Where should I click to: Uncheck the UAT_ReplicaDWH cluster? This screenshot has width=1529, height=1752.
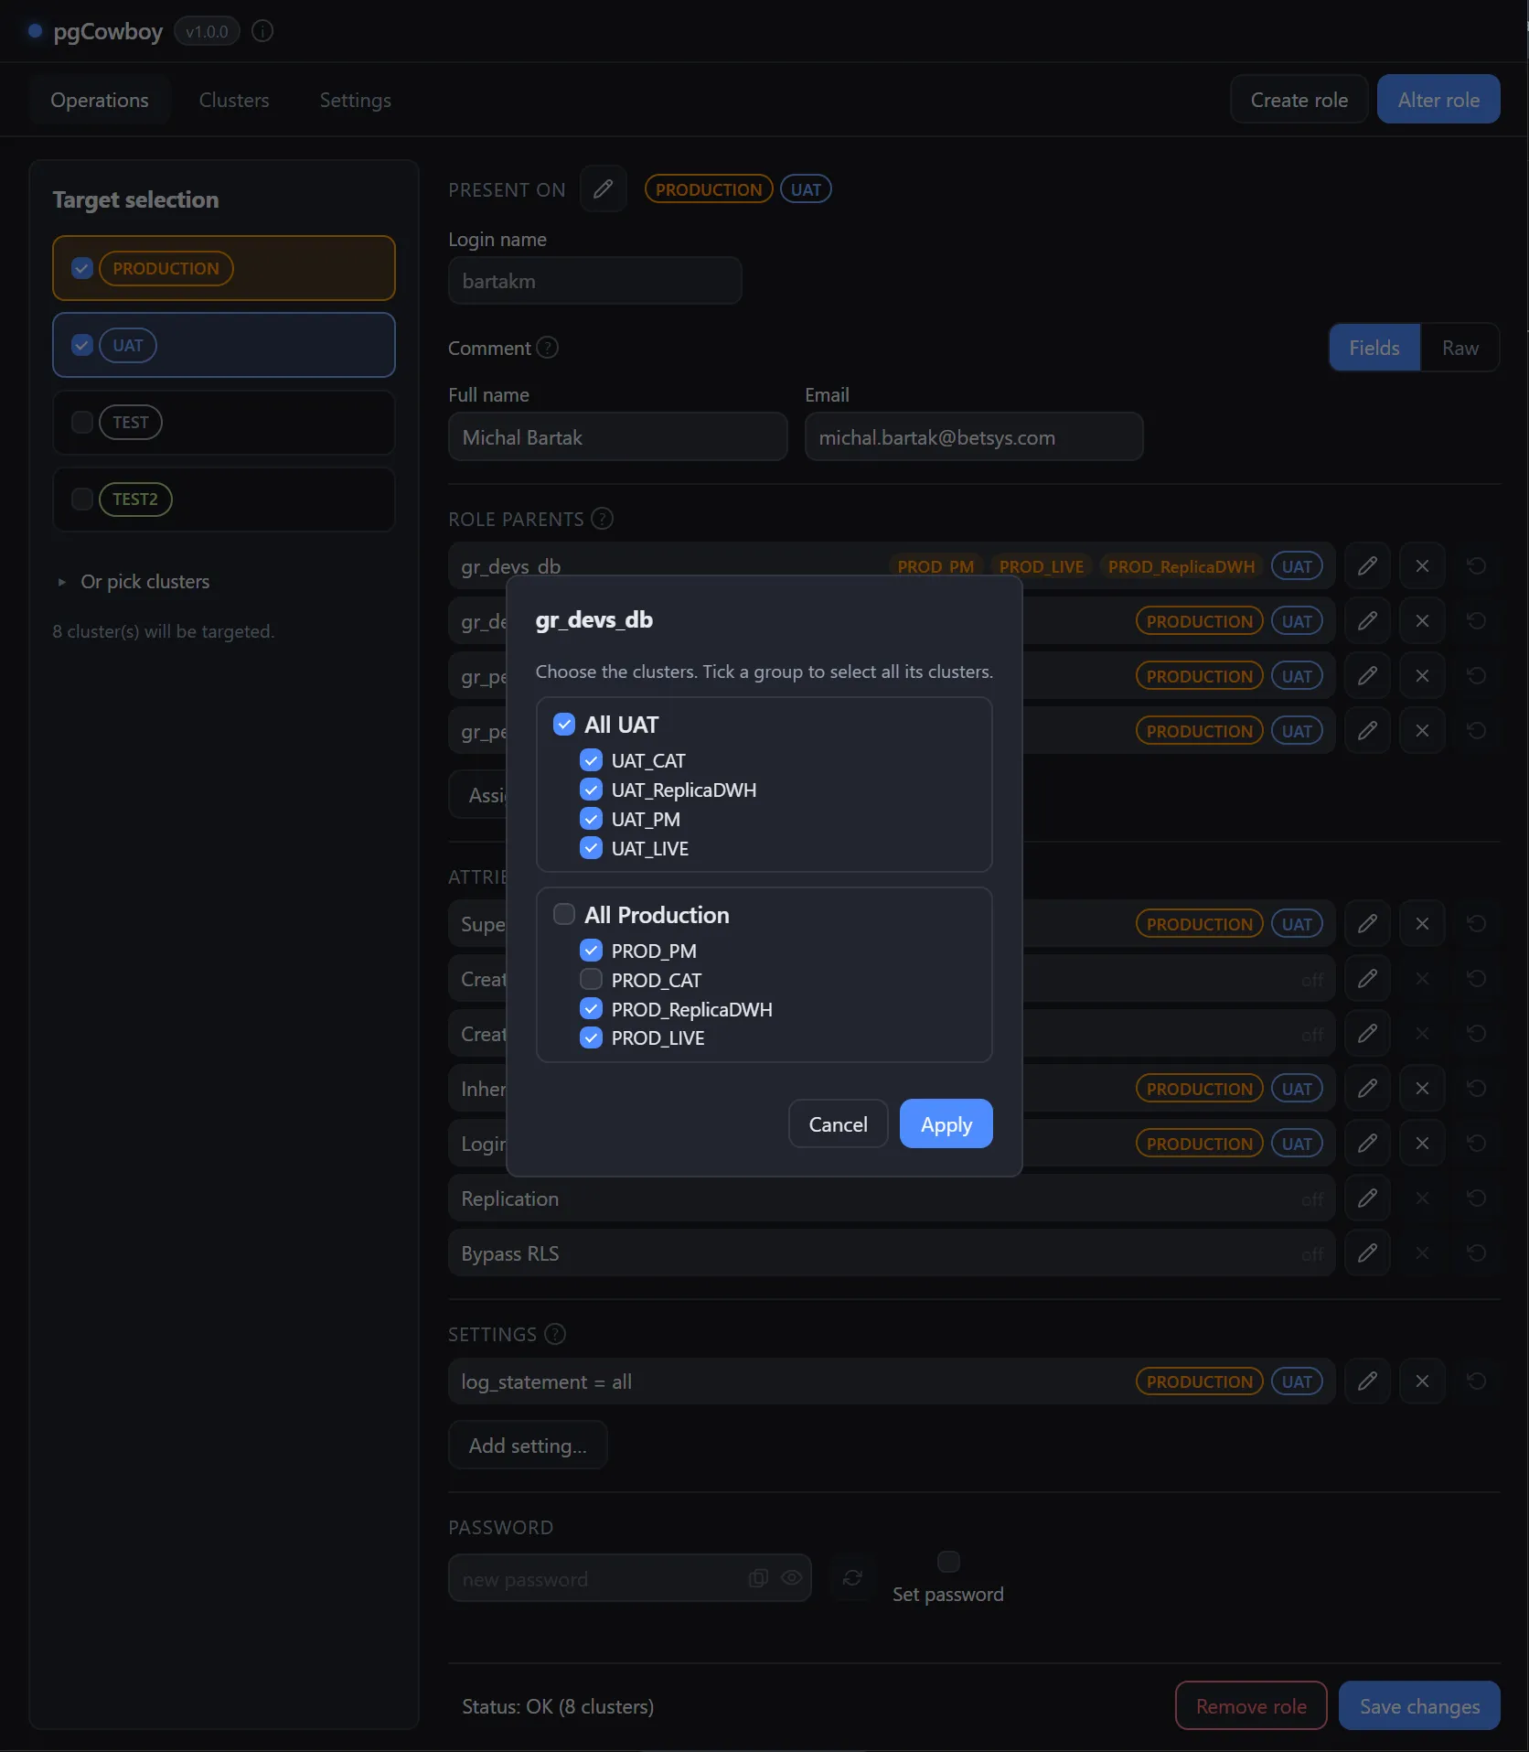[592, 790]
